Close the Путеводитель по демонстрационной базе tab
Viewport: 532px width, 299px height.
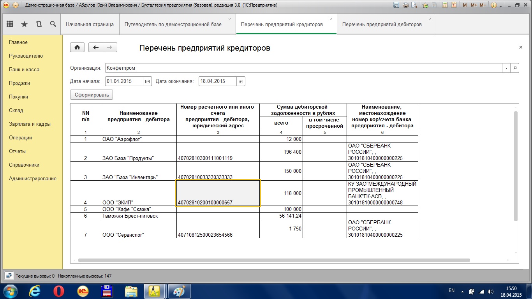click(x=229, y=19)
